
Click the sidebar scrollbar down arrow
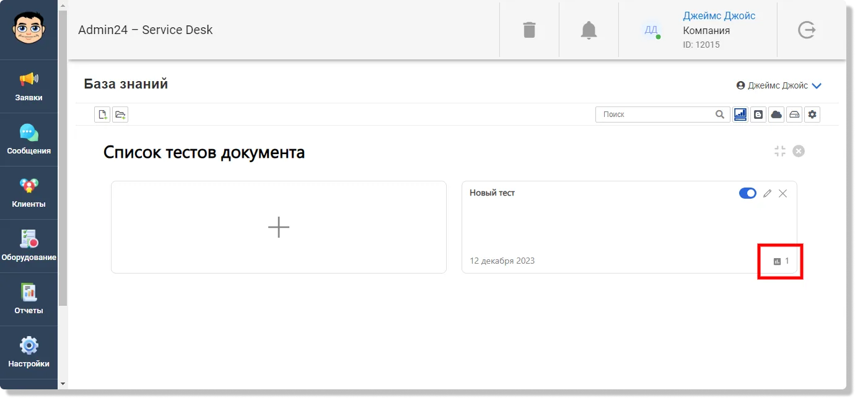(63, 384)
